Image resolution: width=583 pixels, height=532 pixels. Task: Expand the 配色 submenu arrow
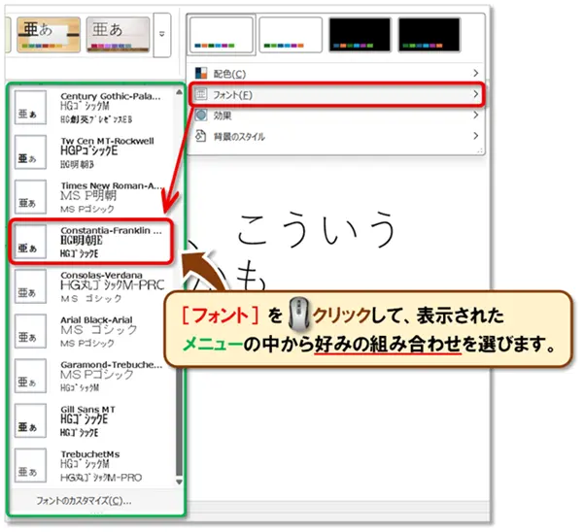475,73
